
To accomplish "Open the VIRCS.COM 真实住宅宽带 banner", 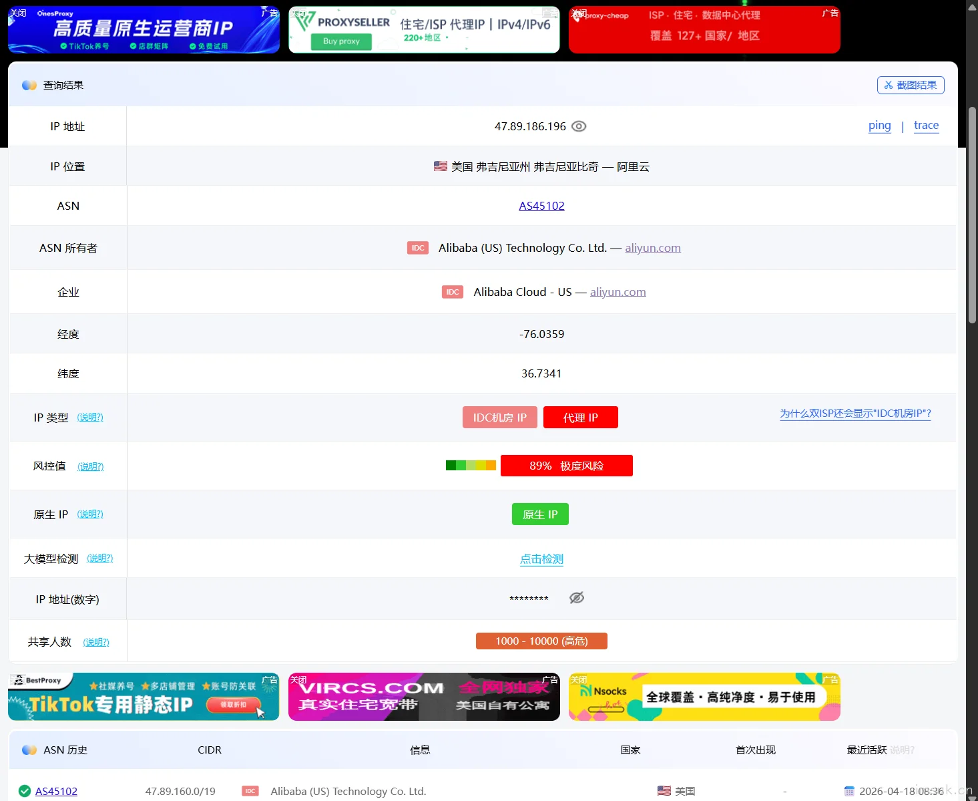I will (424, 697).
